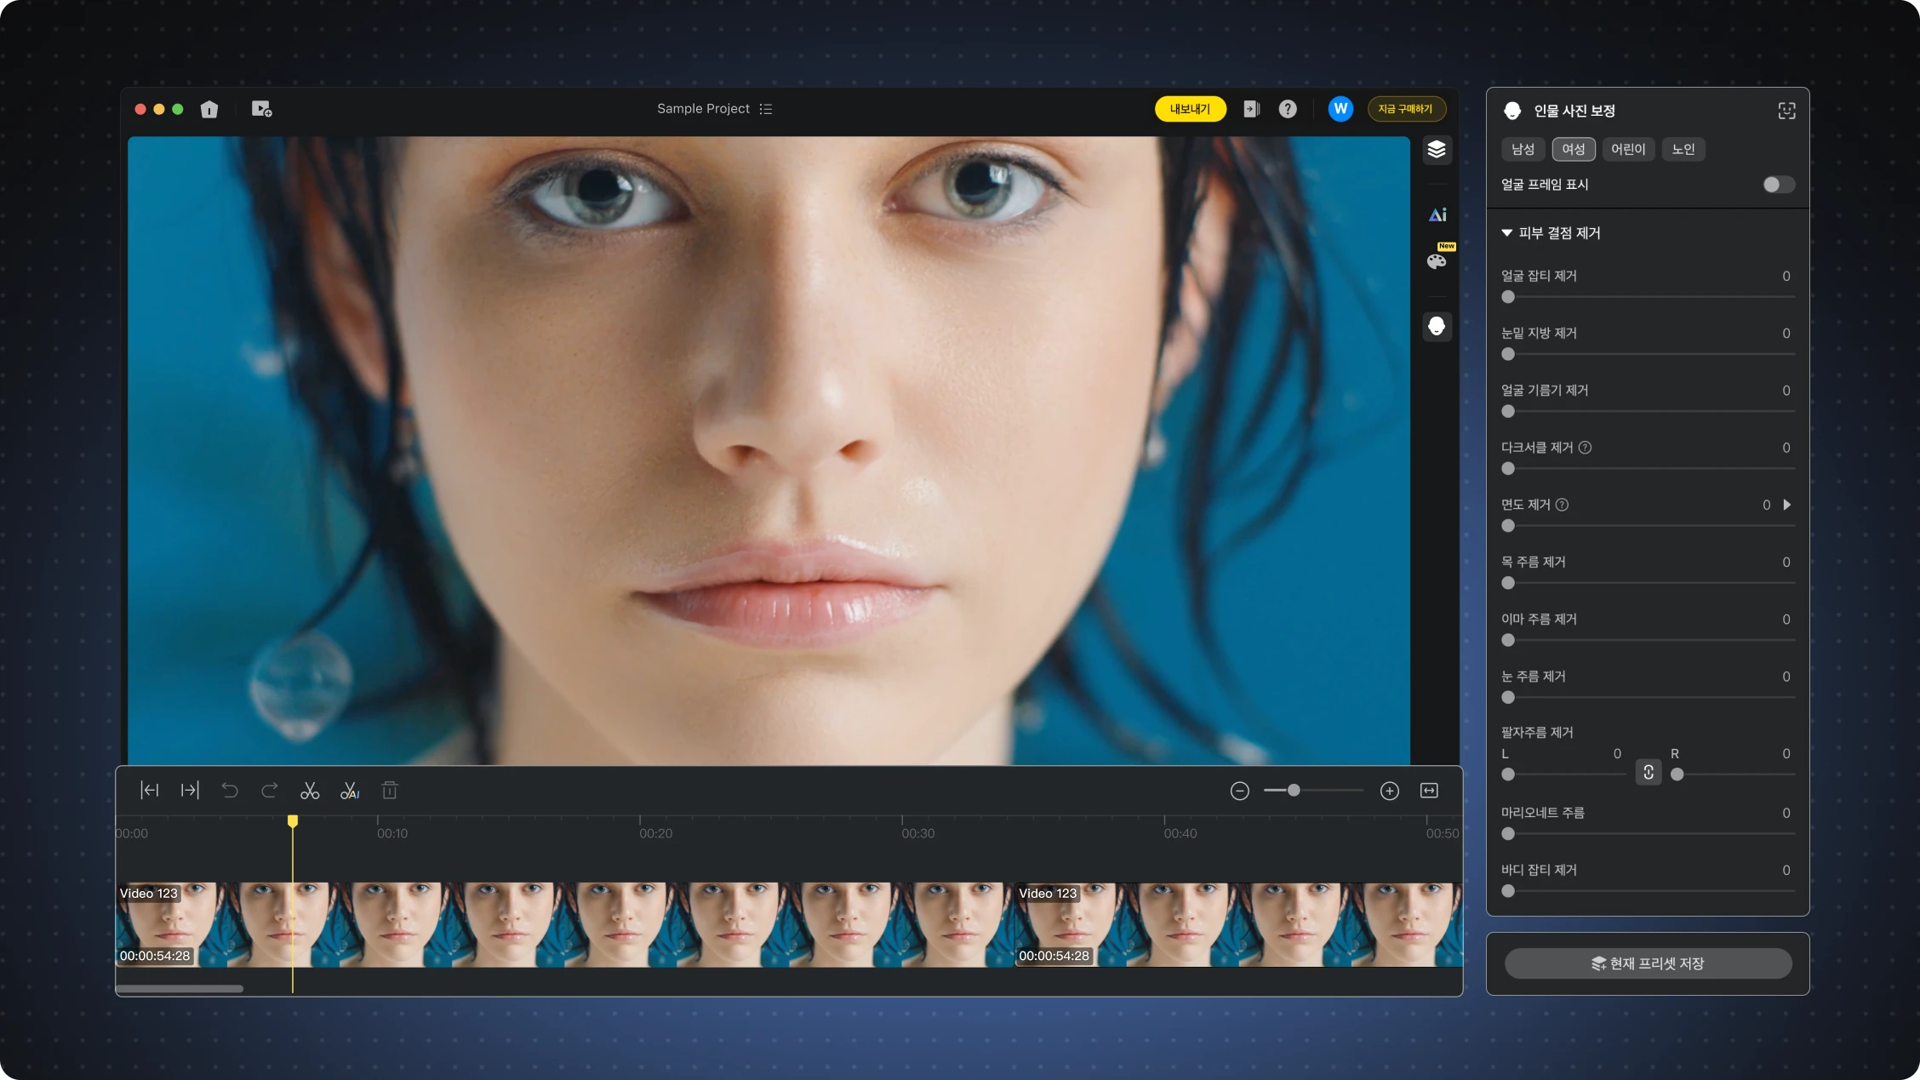Click the 팔자주름 R slider handle
The width and height of the screenshot is (1920, 1080).
tap(1677, 774)
